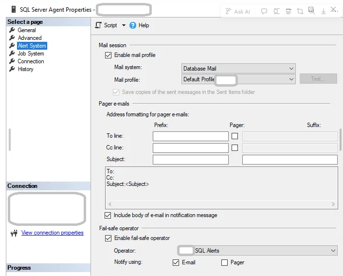This screenshot has height=276, width=343.
Task: Uncheck Include body of e-mail option
Action: coord(108,215)
